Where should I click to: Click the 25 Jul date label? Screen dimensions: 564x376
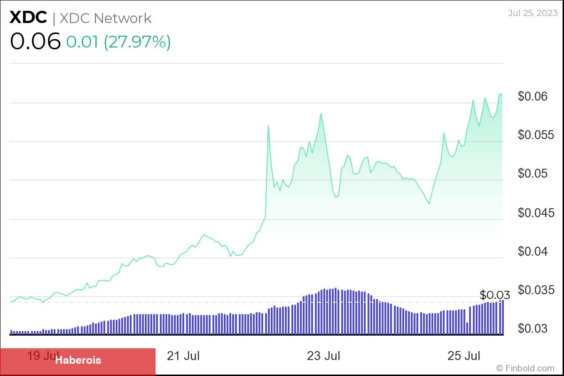point(464,356)
